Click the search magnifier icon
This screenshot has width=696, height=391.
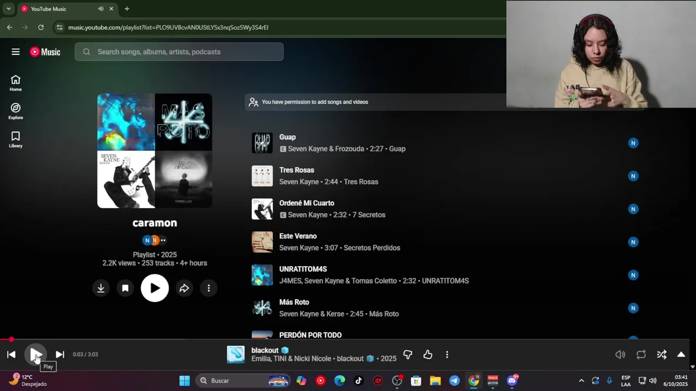(x=86, y=52)
